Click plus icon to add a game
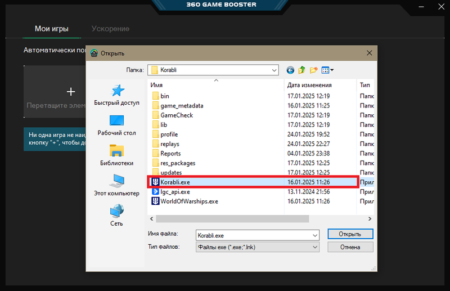Screen dimensions: 450x291 tap(71, 92)
